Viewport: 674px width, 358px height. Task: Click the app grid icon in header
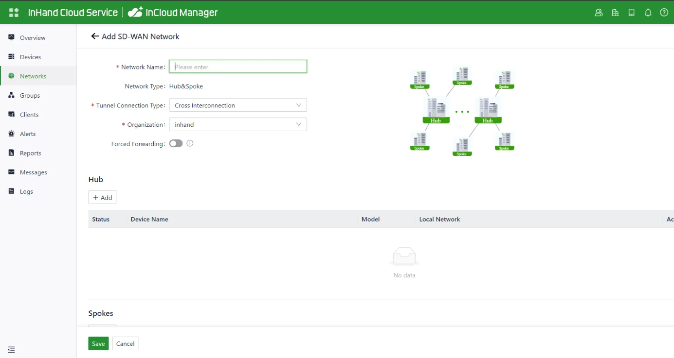coord(14,13)
